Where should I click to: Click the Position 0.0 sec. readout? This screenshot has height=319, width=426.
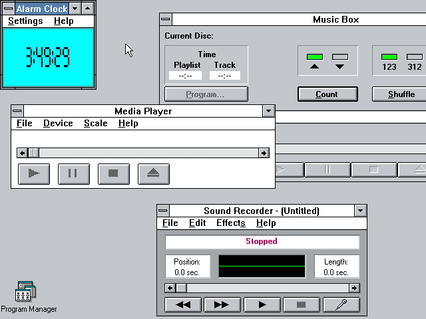187,267
